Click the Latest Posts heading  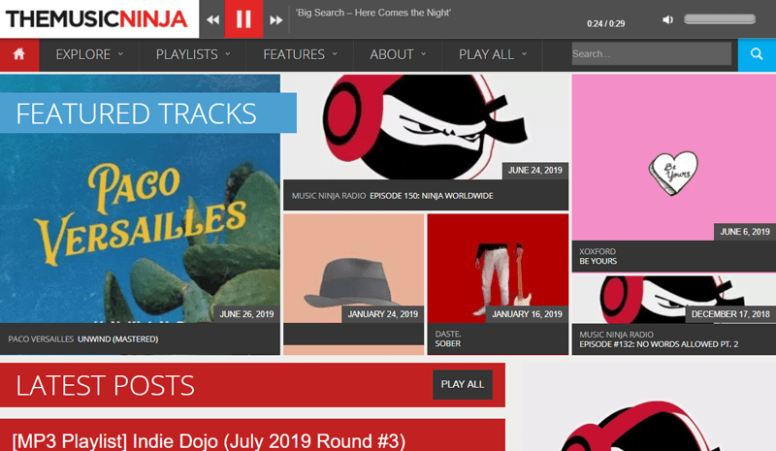105,385
